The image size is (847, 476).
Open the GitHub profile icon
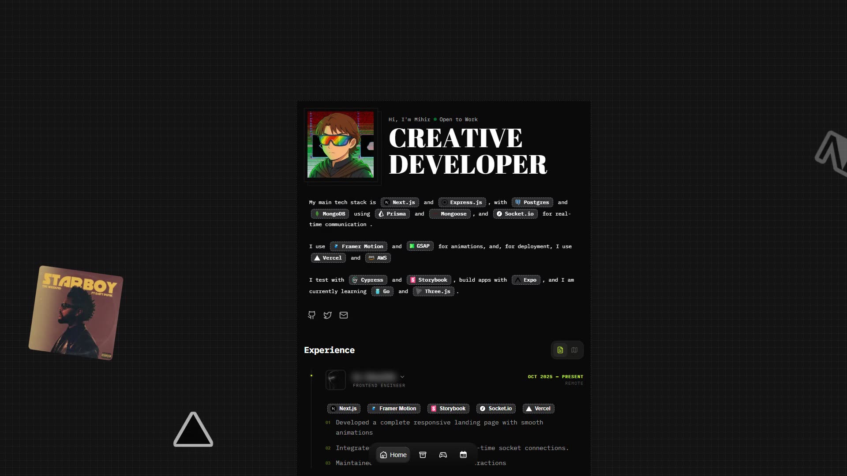(x=311, y=315)
